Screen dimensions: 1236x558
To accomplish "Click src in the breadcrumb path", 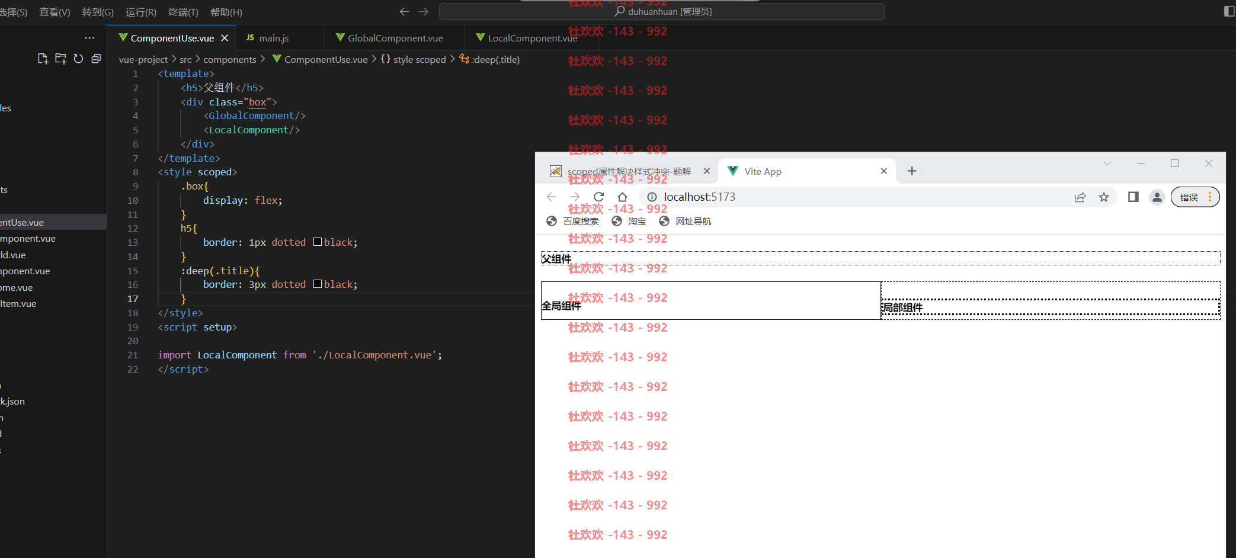I will 185,59.
